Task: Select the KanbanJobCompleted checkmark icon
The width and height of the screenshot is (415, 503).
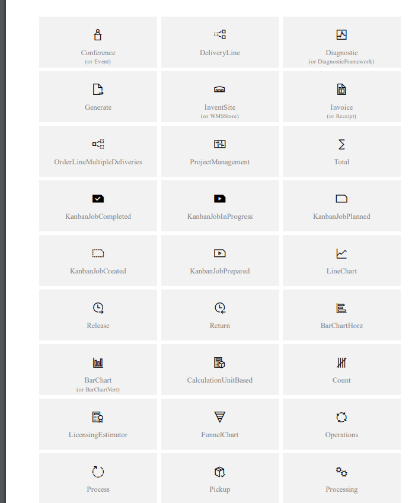Action: pyautogui.click(x=98, y=199)
